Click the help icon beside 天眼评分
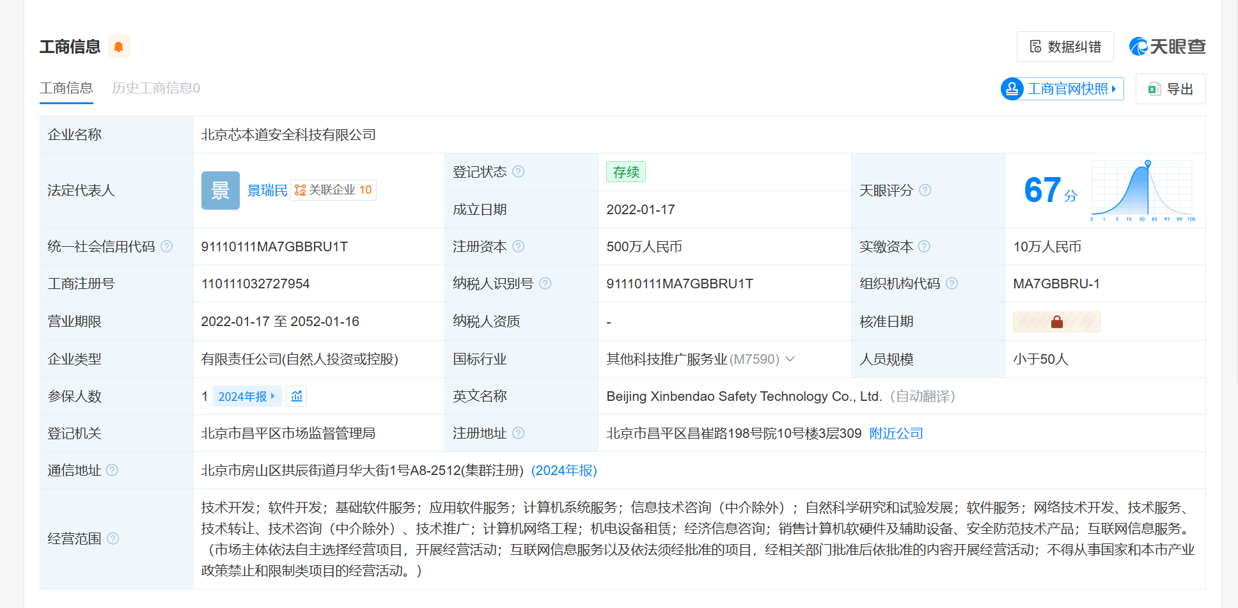 pos(925,190)
